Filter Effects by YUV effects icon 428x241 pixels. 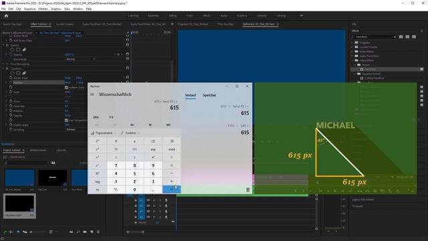tap(414, 37)
